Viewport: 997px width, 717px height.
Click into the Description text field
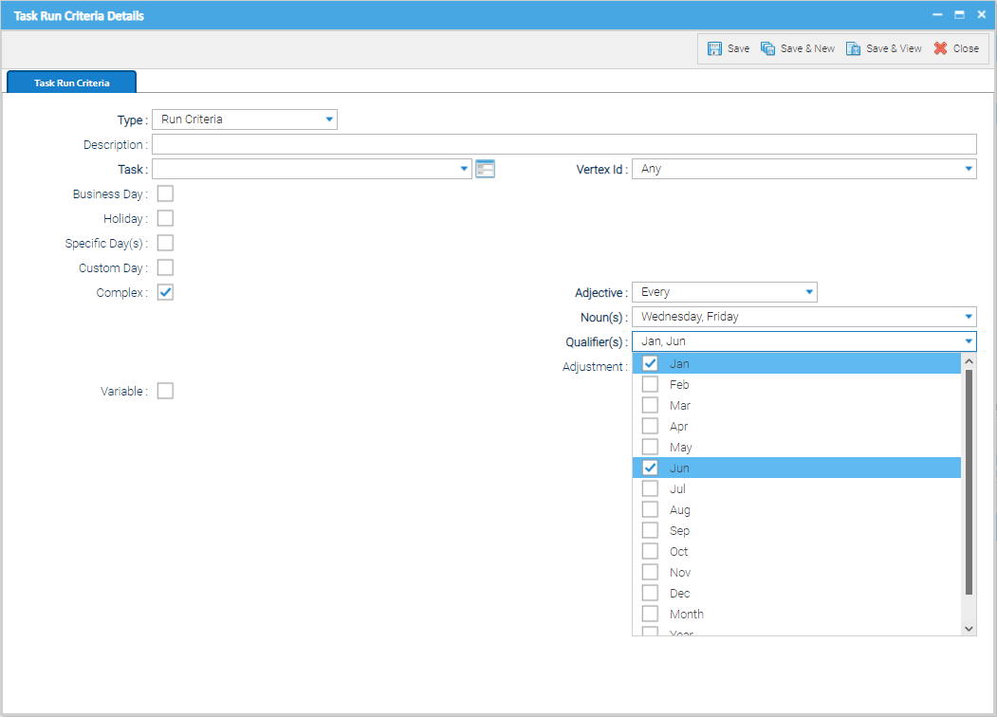click(563, 144)
